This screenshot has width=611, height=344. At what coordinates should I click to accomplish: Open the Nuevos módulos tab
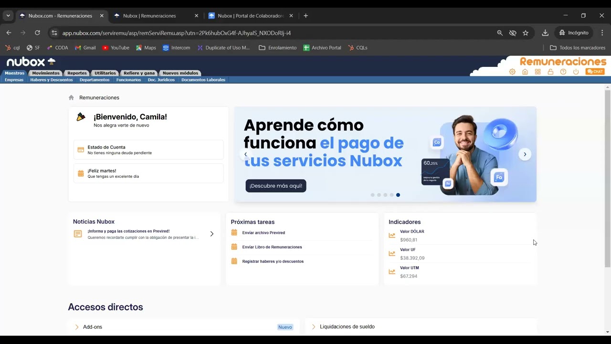[x=180, y=73]
